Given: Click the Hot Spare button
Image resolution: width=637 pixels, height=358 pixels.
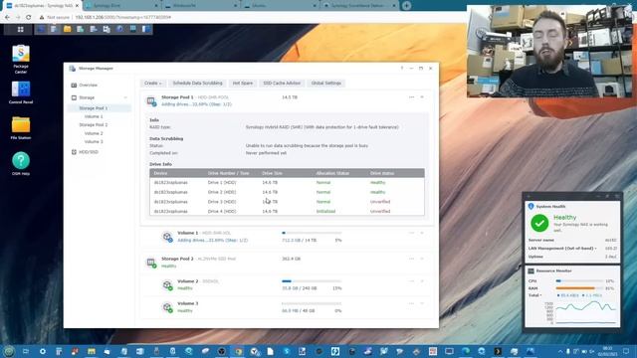Looking at the screenshot, I should (x=243, y=84).
